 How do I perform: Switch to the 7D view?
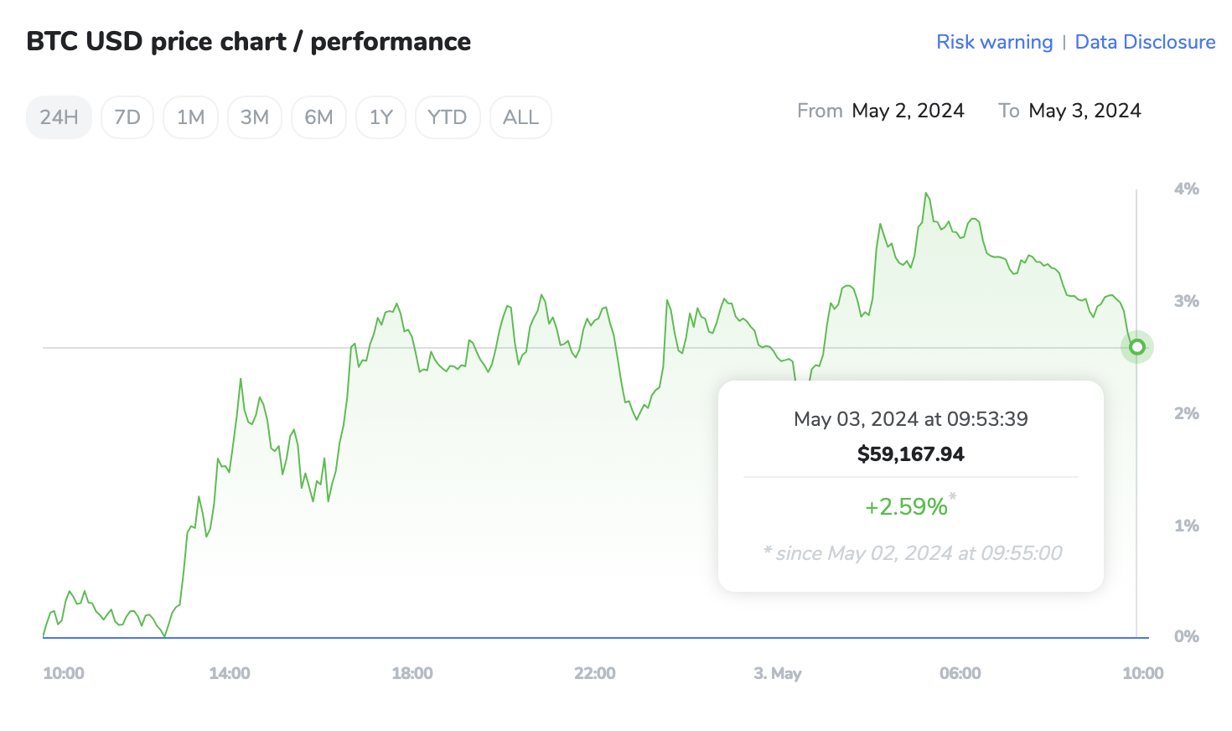pos(127,117)
